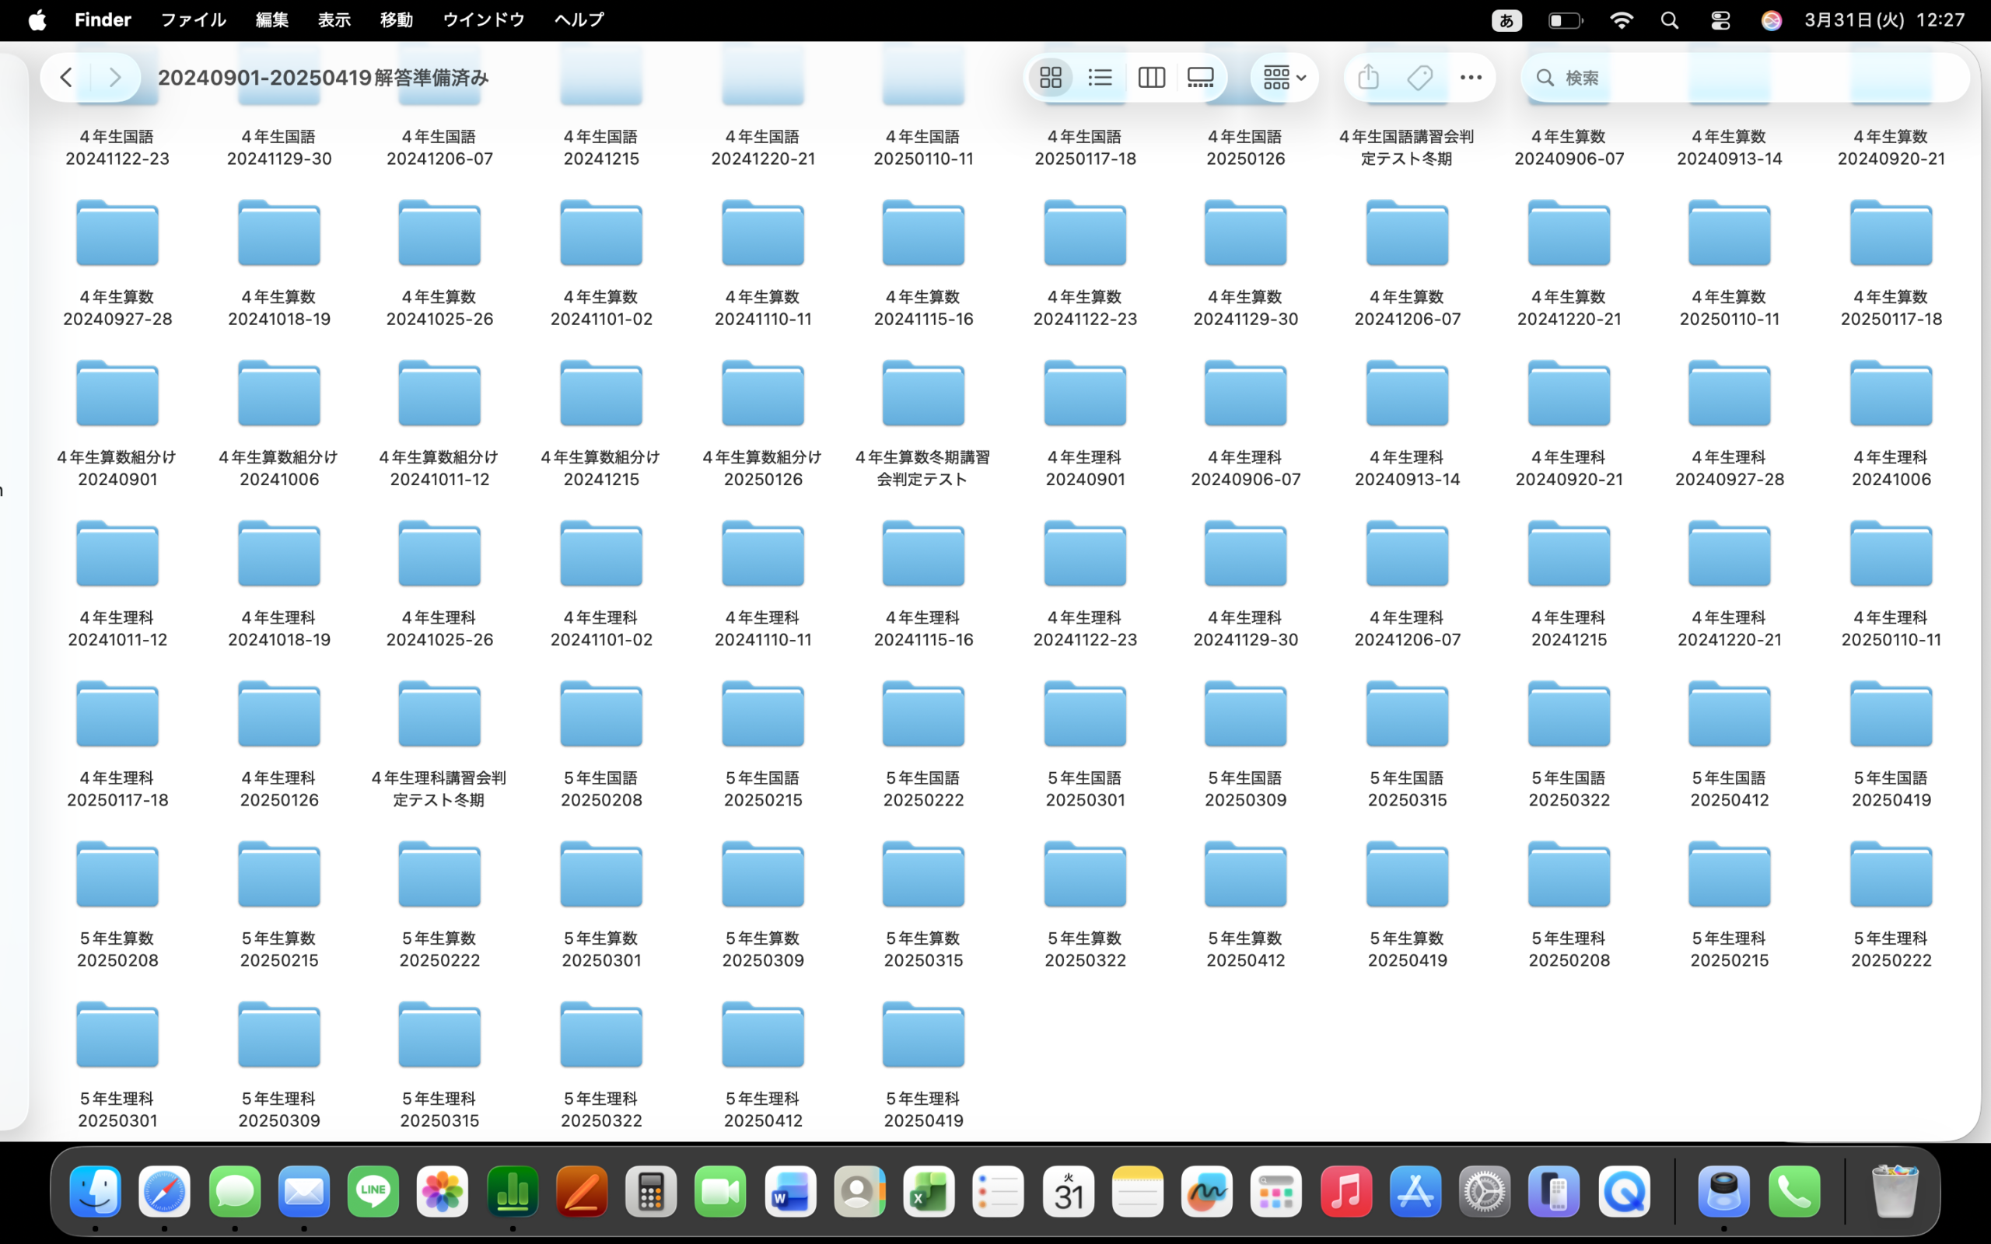Switch to column view mode
Image resolution: width=1991 pixels, height=1244 pixels.
[1151, 77]
